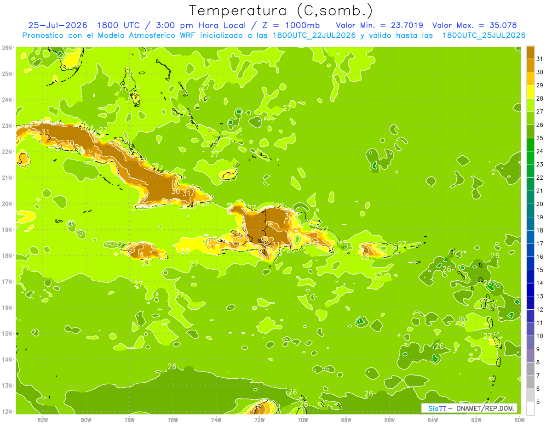Click legend value 12
This screenshot has width=552, height=426.
point(540,309)
